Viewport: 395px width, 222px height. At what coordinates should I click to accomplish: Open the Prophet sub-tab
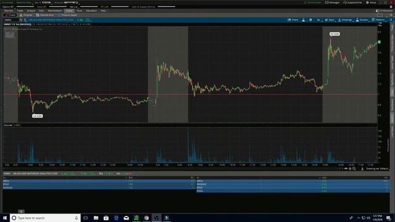[26, 15]
